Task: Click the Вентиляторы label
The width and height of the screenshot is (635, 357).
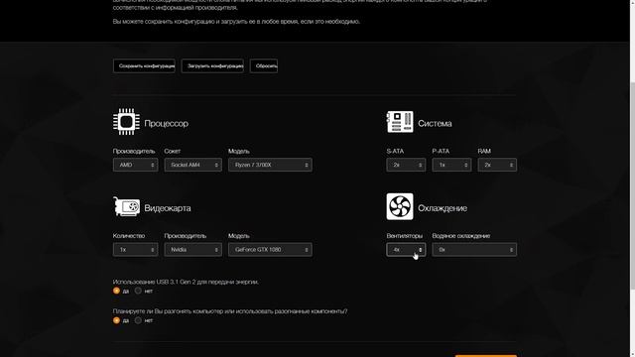Action: (404, 236)
